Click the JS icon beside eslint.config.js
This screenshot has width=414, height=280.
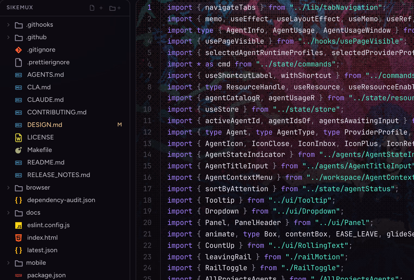(19, 225)
